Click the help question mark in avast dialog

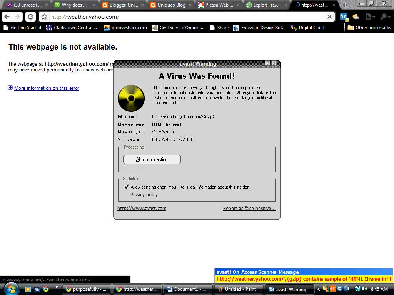(267, 63)
